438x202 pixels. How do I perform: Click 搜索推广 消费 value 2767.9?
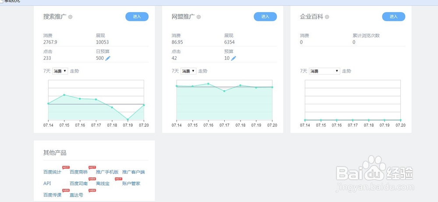point(50,42)
